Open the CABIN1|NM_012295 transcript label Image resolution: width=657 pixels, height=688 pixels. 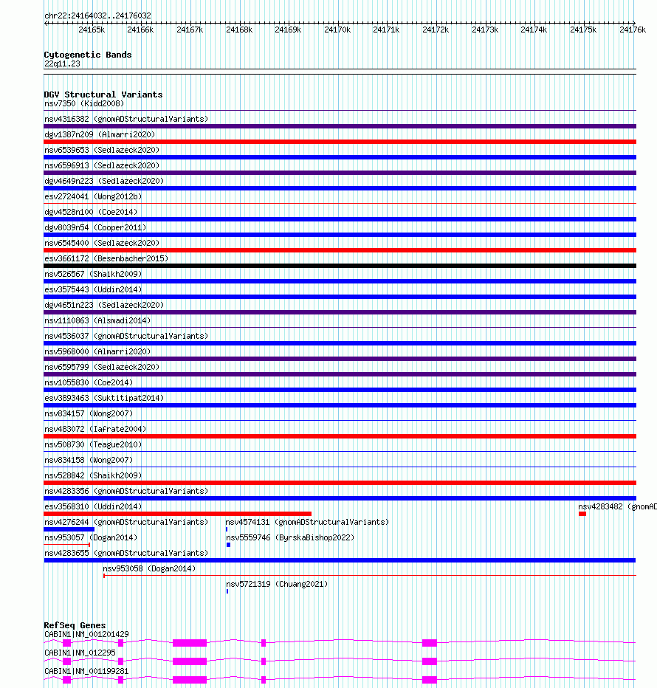pyautogui.click(x=80, y=653)
